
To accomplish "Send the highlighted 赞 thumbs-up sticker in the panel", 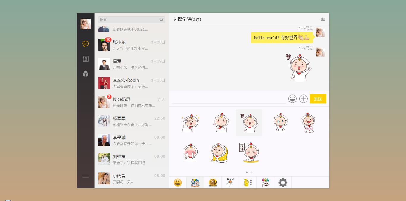I will [249, 123].
